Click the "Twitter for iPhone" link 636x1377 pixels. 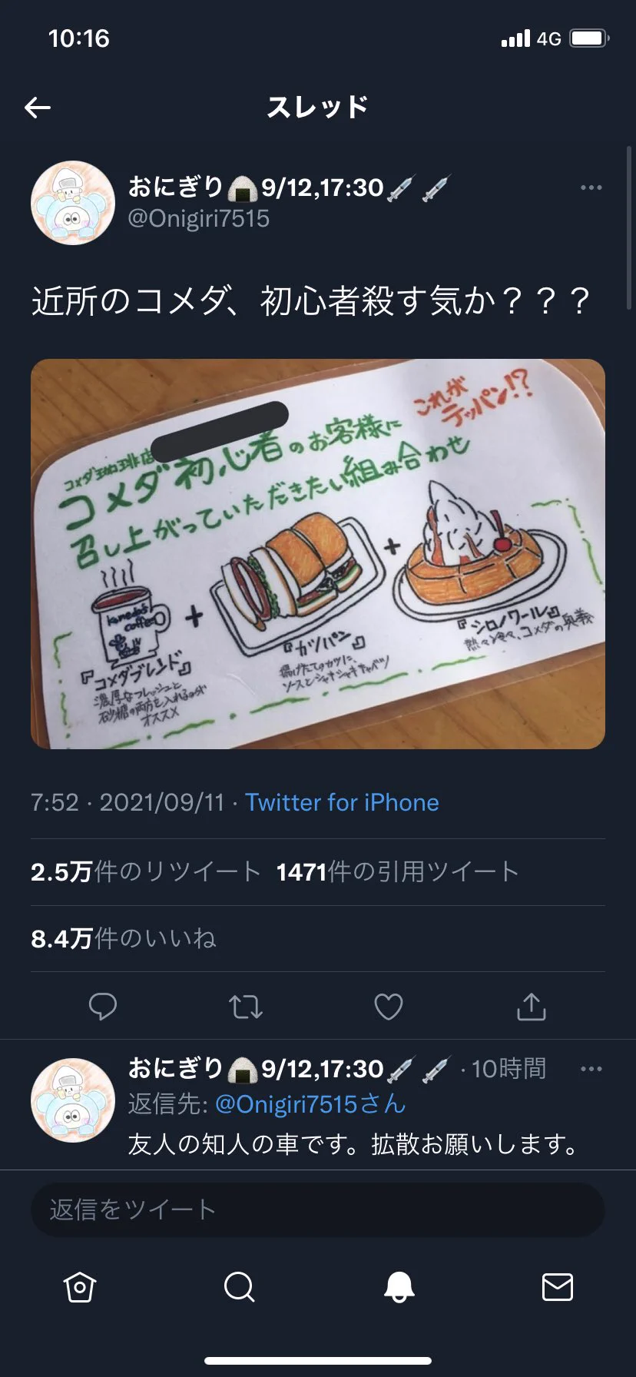tap(342, 802)
